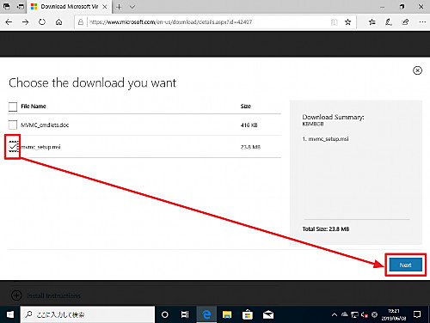This screenshot has height=323, width=430.
Task: Close the Download Microsoft Vir tab
Action: tap(105, 7)
